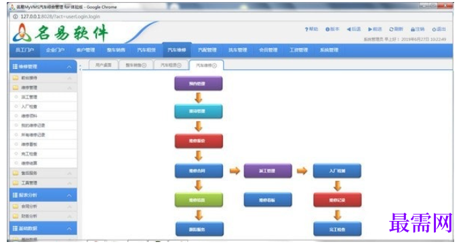Switch to the 用户桌面 tab
Viewport: 465px width, 244px height.
tap(104, 65)
